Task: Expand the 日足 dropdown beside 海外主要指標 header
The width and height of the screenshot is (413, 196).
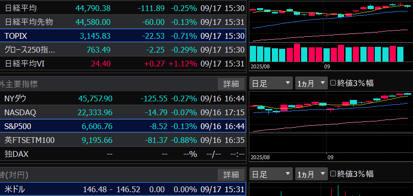Action: pos(271,83)
